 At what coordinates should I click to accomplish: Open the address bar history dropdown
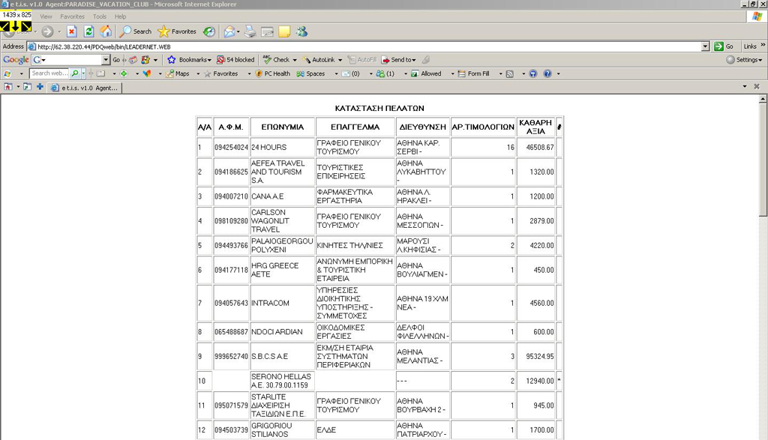click(x=705, y=46)
